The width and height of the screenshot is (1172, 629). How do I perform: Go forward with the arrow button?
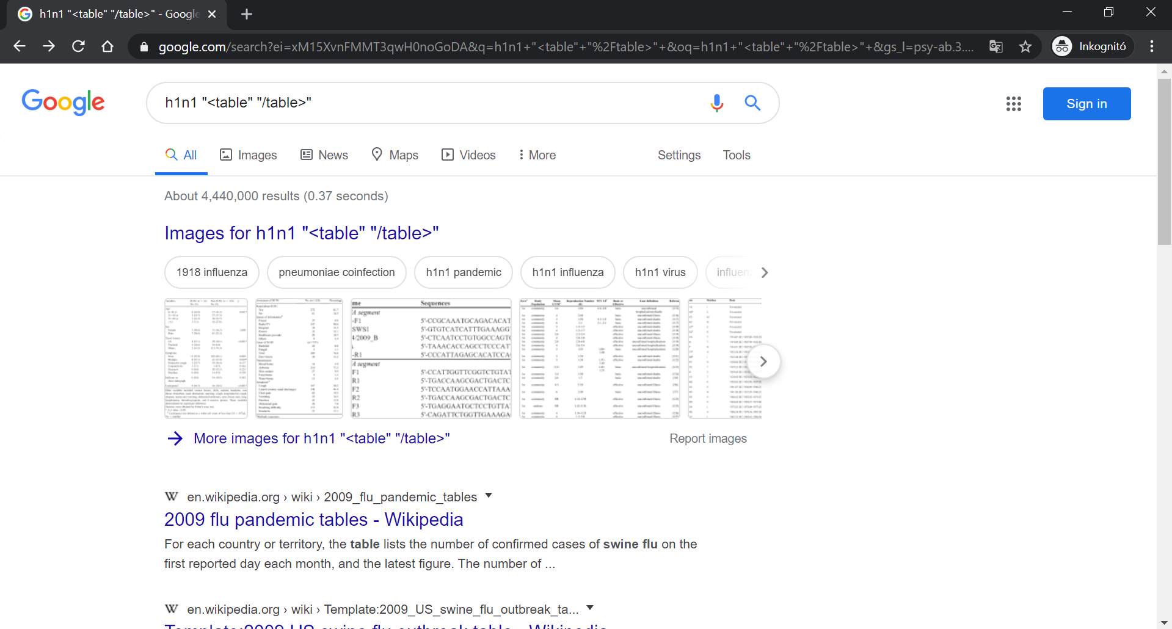pos(49,46)
